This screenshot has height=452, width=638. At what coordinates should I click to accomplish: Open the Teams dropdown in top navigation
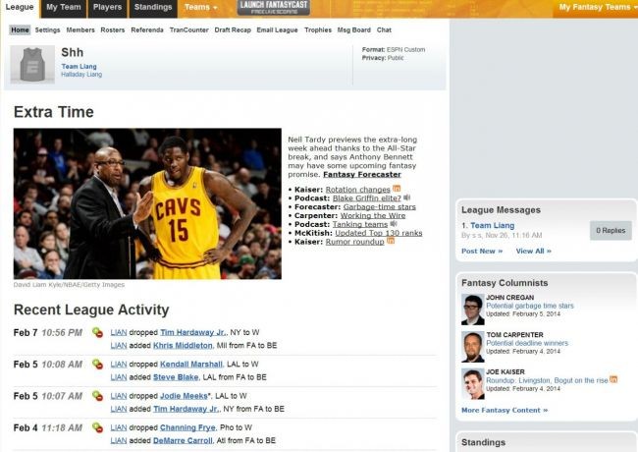click(200, 7)
